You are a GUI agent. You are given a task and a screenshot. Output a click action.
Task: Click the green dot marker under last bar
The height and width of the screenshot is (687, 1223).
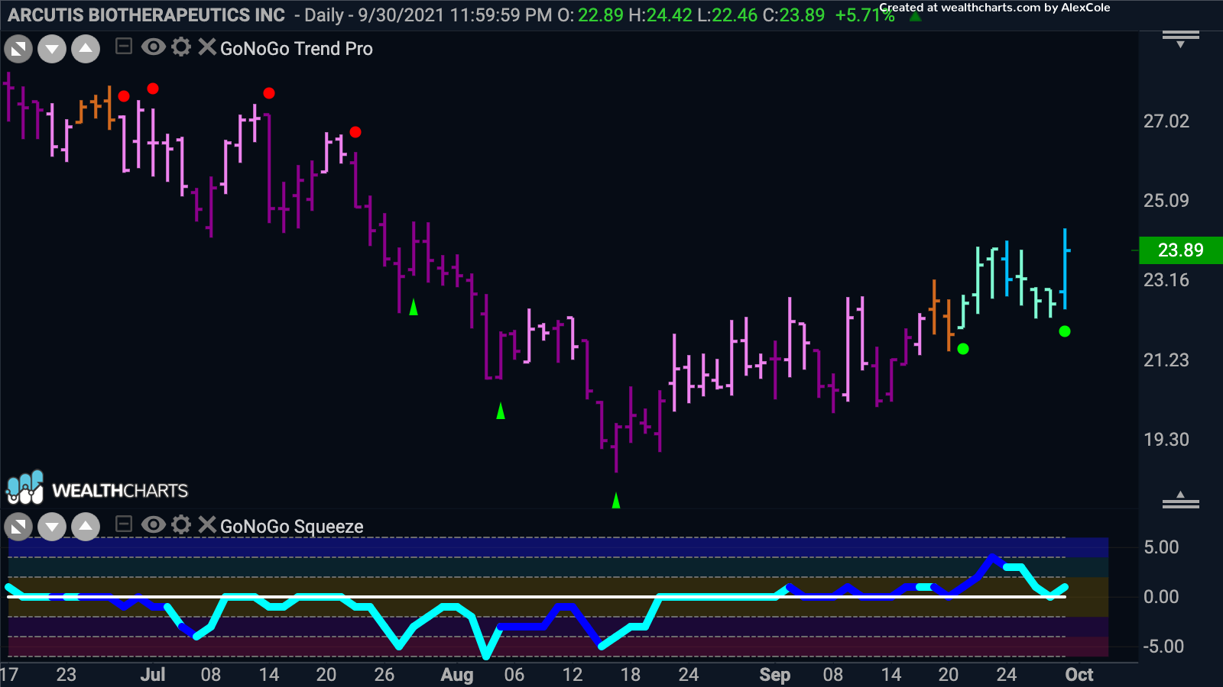[x=1065, y=331]
